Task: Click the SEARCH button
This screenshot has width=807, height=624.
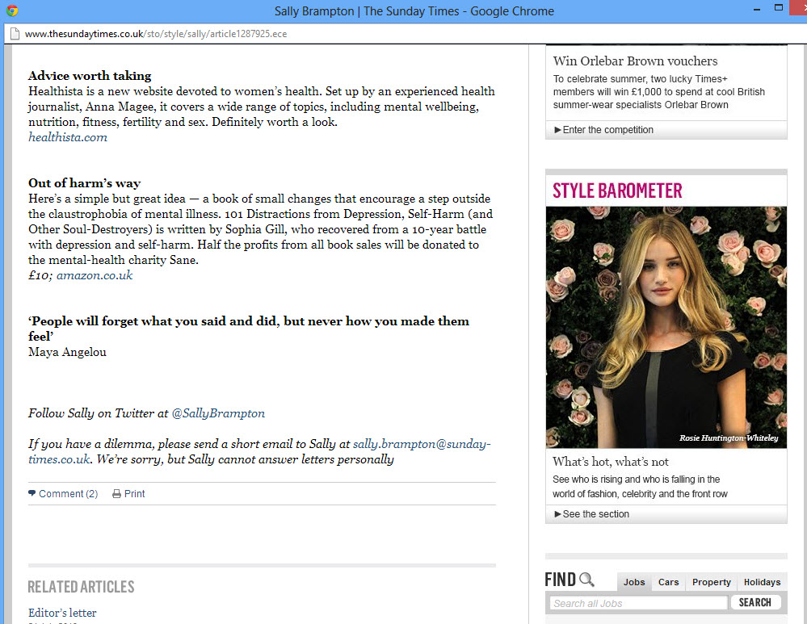Action: click(755, 602)
